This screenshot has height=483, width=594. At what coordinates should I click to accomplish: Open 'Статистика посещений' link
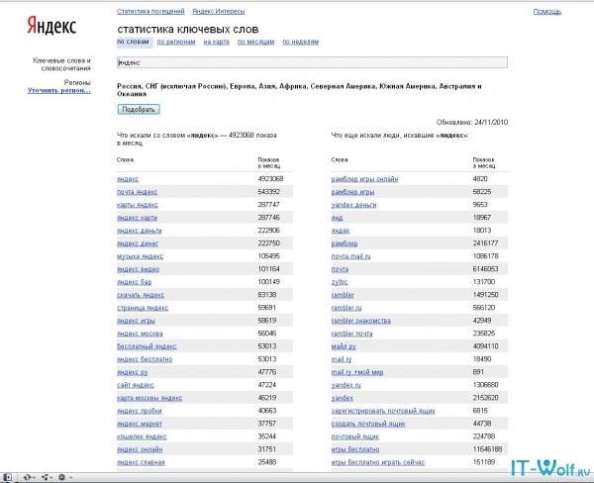(x=150, y=11)
